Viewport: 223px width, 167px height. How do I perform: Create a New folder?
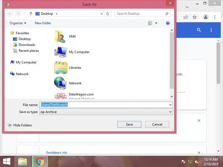[x=43, y=23]
